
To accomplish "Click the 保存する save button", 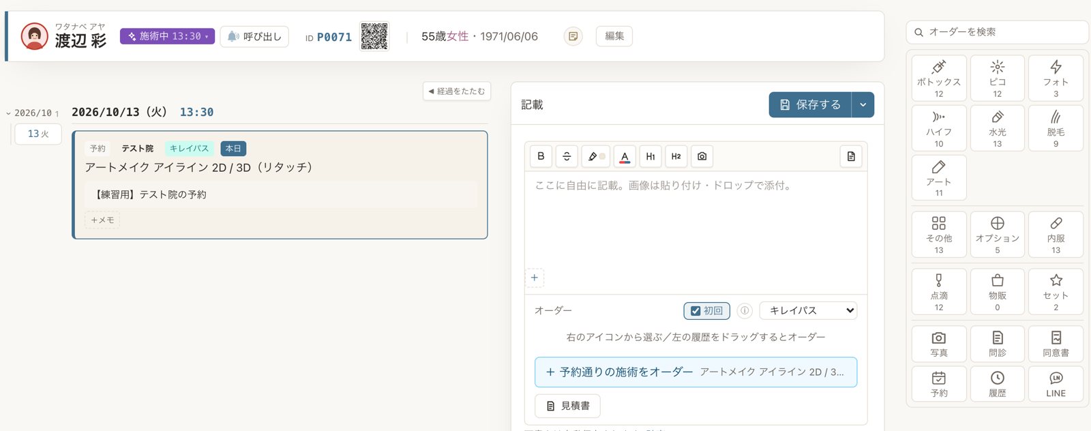I will (810, 105).
